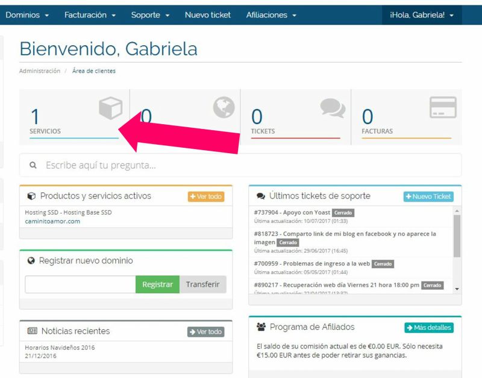
Task: Open the Soporte dropdown menu
Action: click(x=150, y=15)
